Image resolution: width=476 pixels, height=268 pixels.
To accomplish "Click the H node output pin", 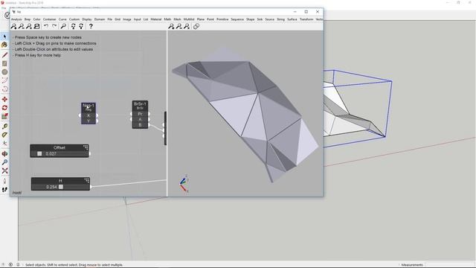I will click(x=91, y=187).
